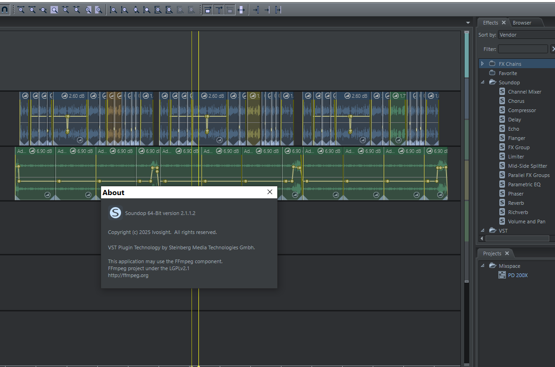Toggle the magnet snapping button

point(5,9)
